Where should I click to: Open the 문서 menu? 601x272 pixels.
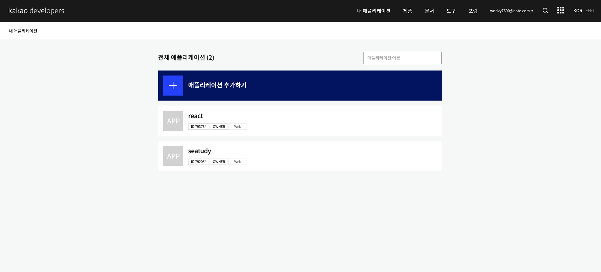(x=429, y=11)
